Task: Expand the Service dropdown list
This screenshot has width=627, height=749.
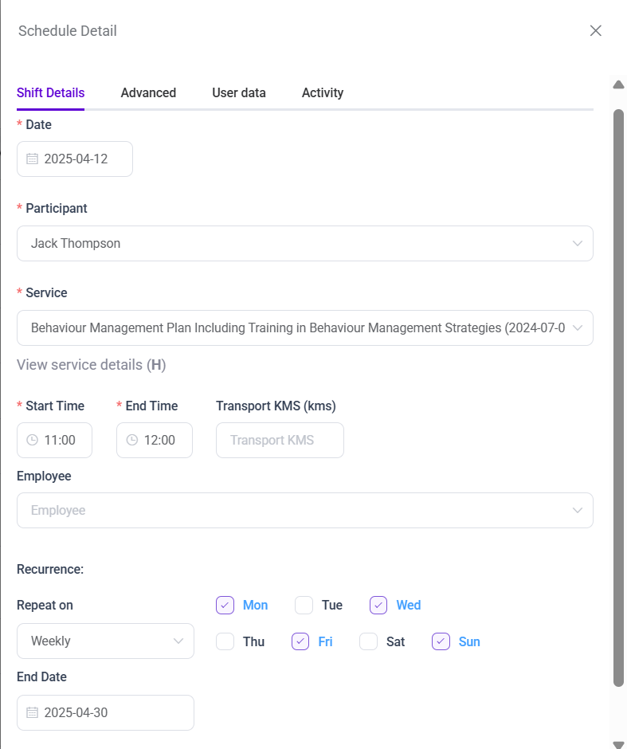Action: 304,327
